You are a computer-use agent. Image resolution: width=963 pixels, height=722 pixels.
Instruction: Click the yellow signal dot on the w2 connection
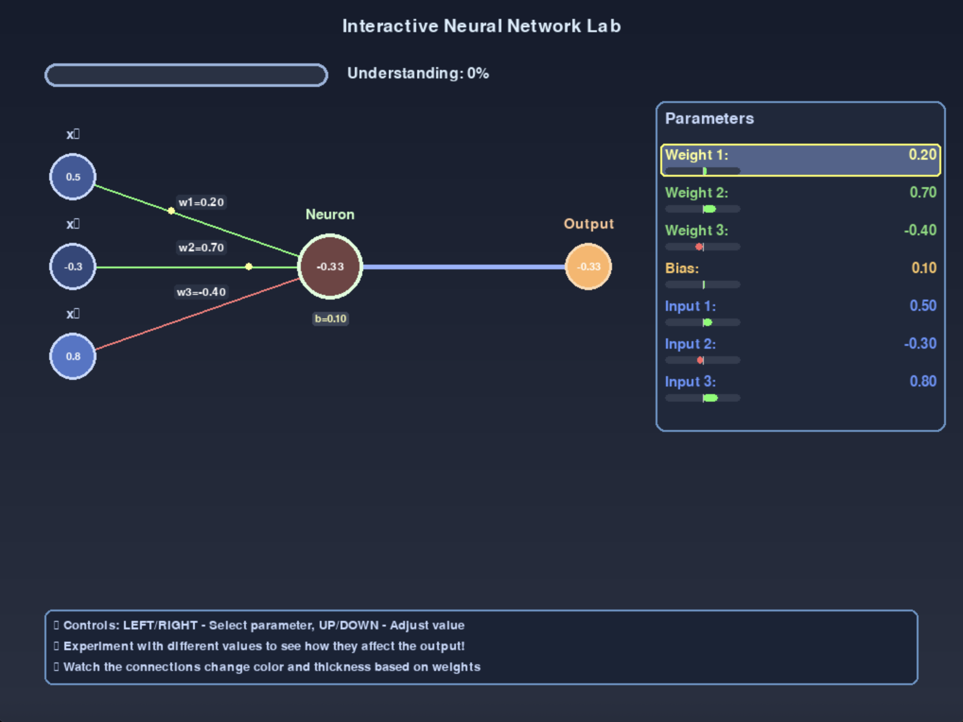249,267
